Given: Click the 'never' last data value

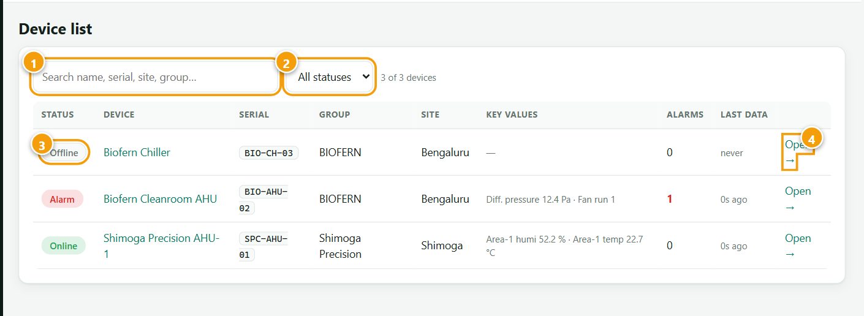Looking at the screenshot, I should [732, 153].
